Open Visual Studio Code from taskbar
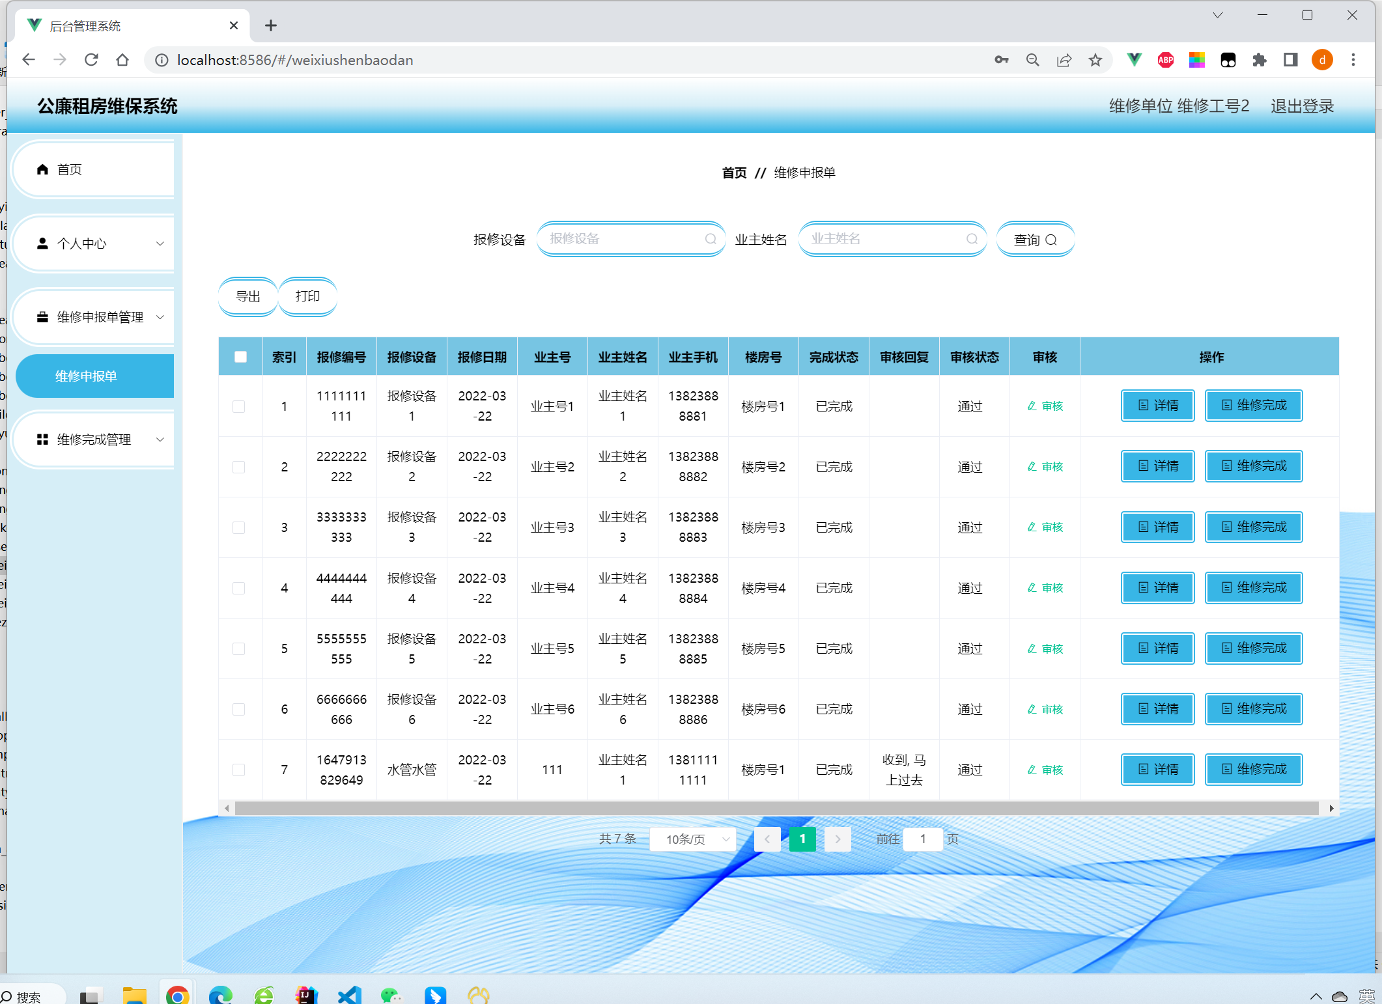The image size is (1382, 1004). [350, 994]
